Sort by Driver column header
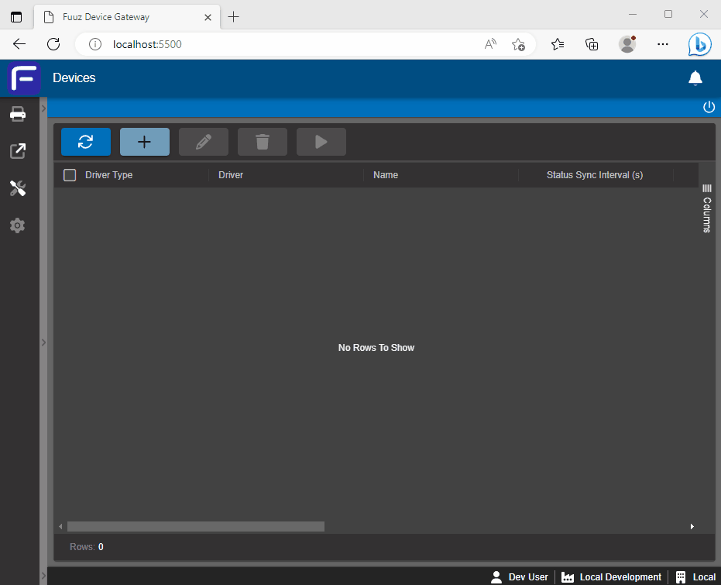 click(x=231, y=175)
